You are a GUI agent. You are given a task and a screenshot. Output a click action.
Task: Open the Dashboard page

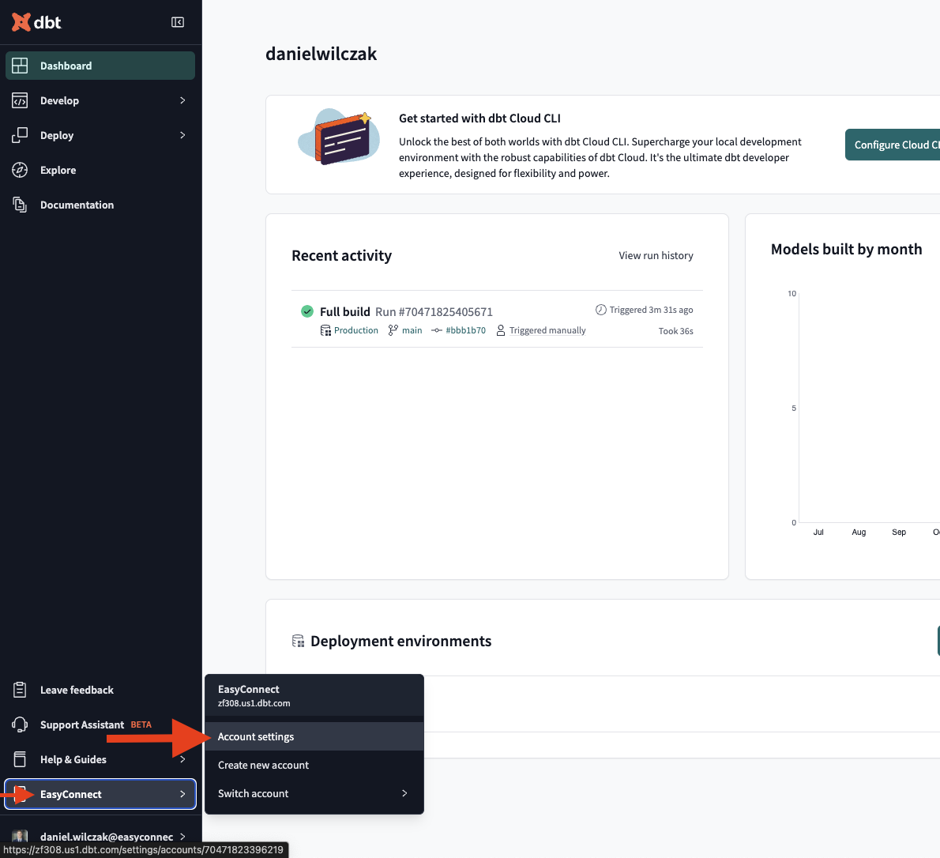(100, 66)
